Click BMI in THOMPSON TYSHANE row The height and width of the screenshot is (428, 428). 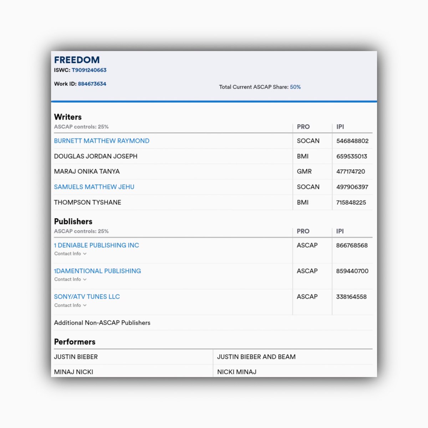[x=303, y=202]
